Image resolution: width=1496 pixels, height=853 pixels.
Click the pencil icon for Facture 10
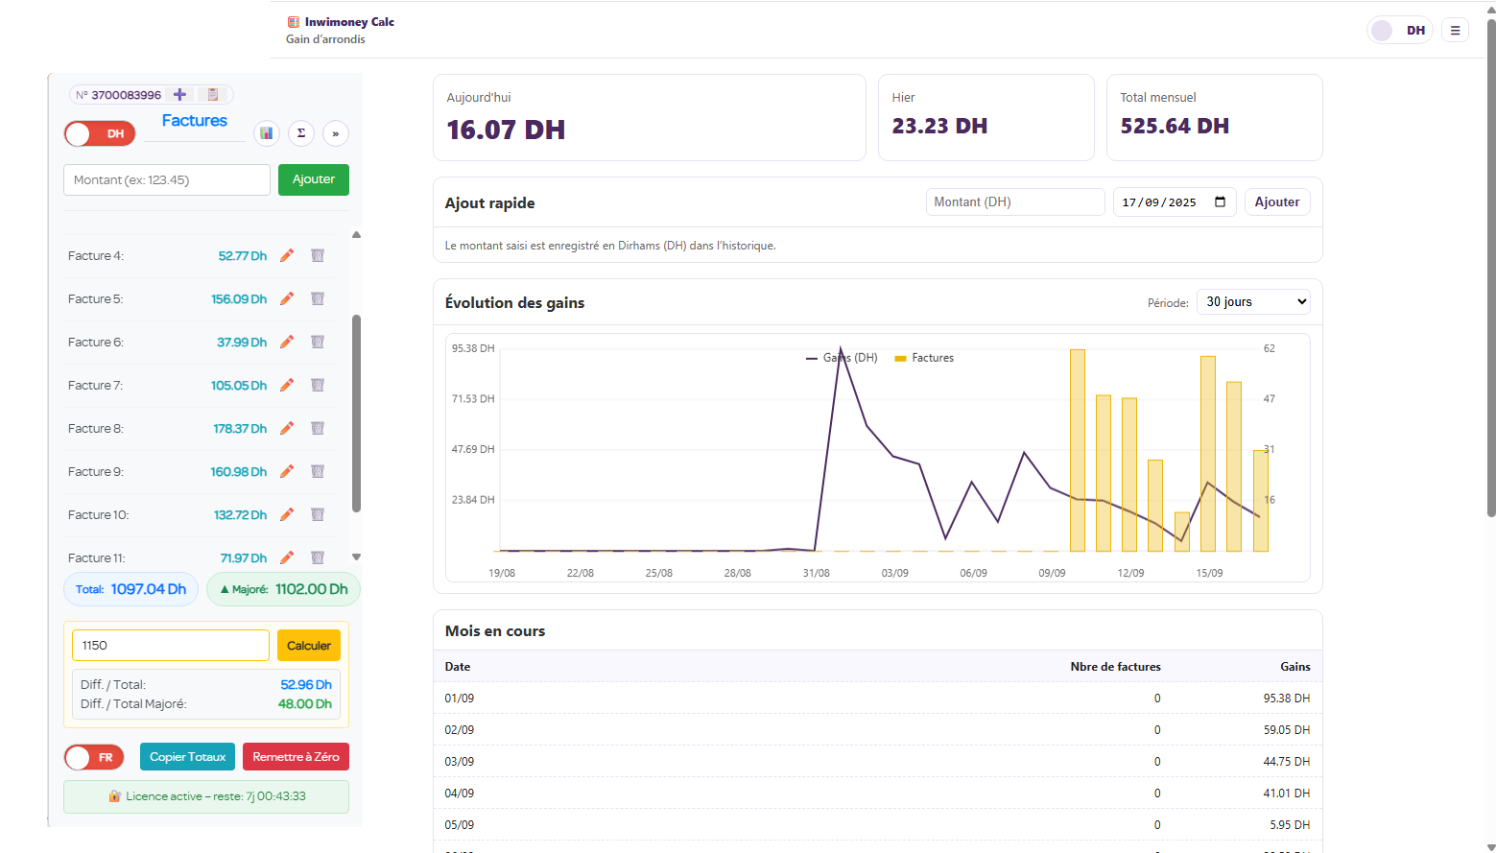287,515
